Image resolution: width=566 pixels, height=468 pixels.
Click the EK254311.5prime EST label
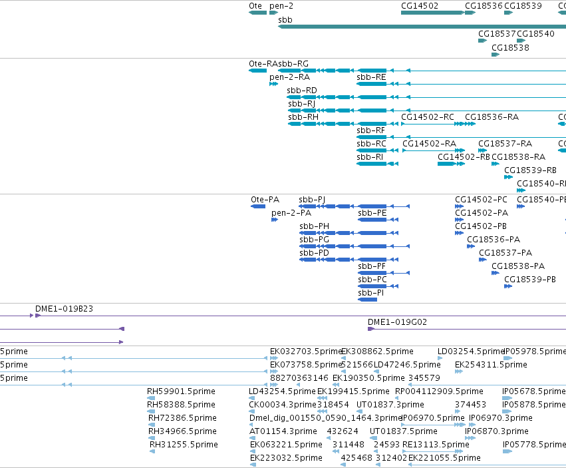(491, 365)
